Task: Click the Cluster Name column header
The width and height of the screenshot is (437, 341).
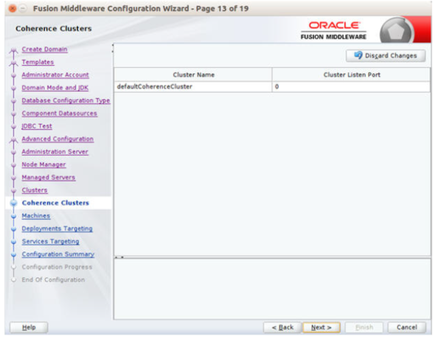Action: point(193,75)
